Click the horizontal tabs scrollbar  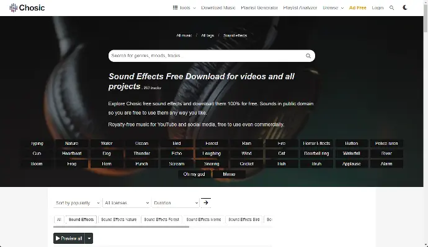[121, 227]
